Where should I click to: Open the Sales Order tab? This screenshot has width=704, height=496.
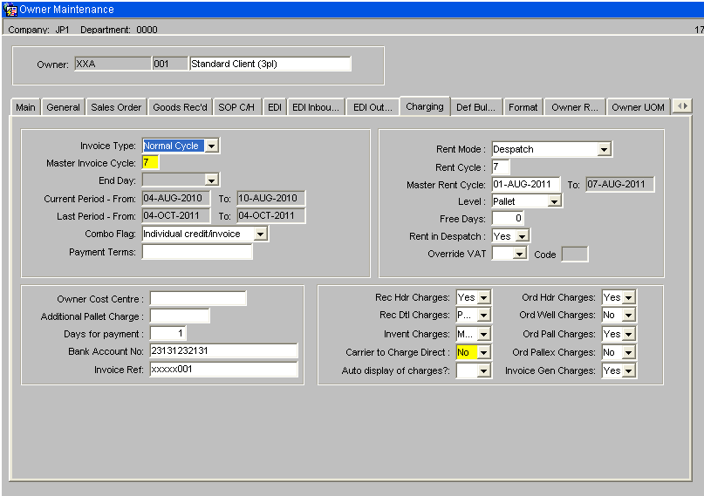point(116,107)
